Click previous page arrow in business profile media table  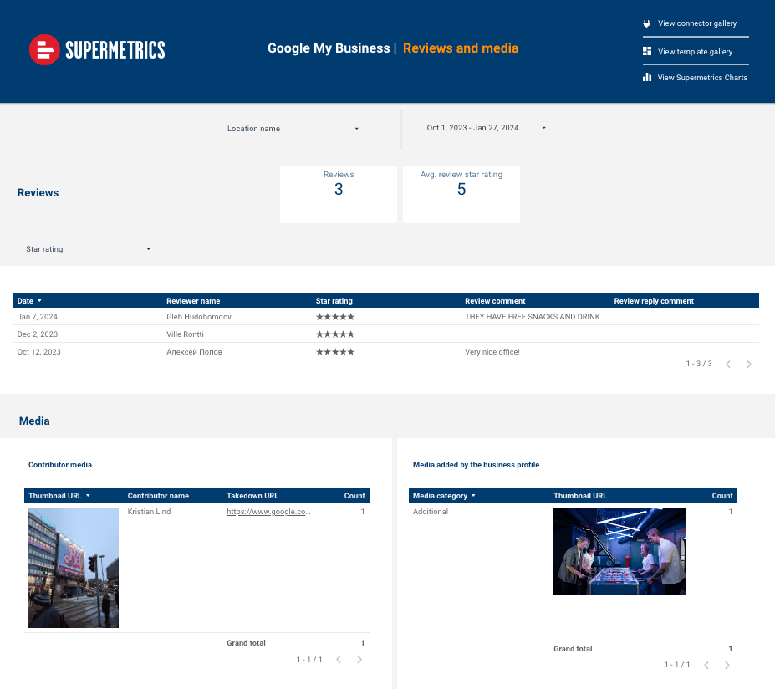(706, 665)
